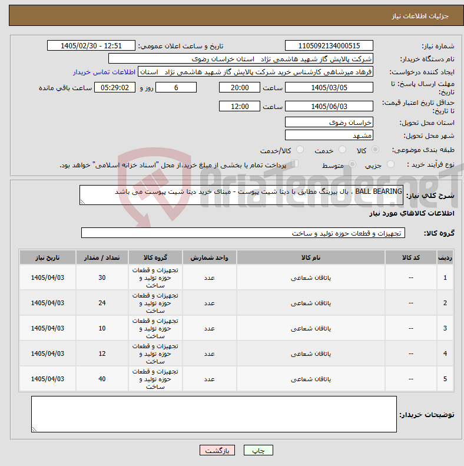Select the متوسط purchase type radio

point(352,164)
